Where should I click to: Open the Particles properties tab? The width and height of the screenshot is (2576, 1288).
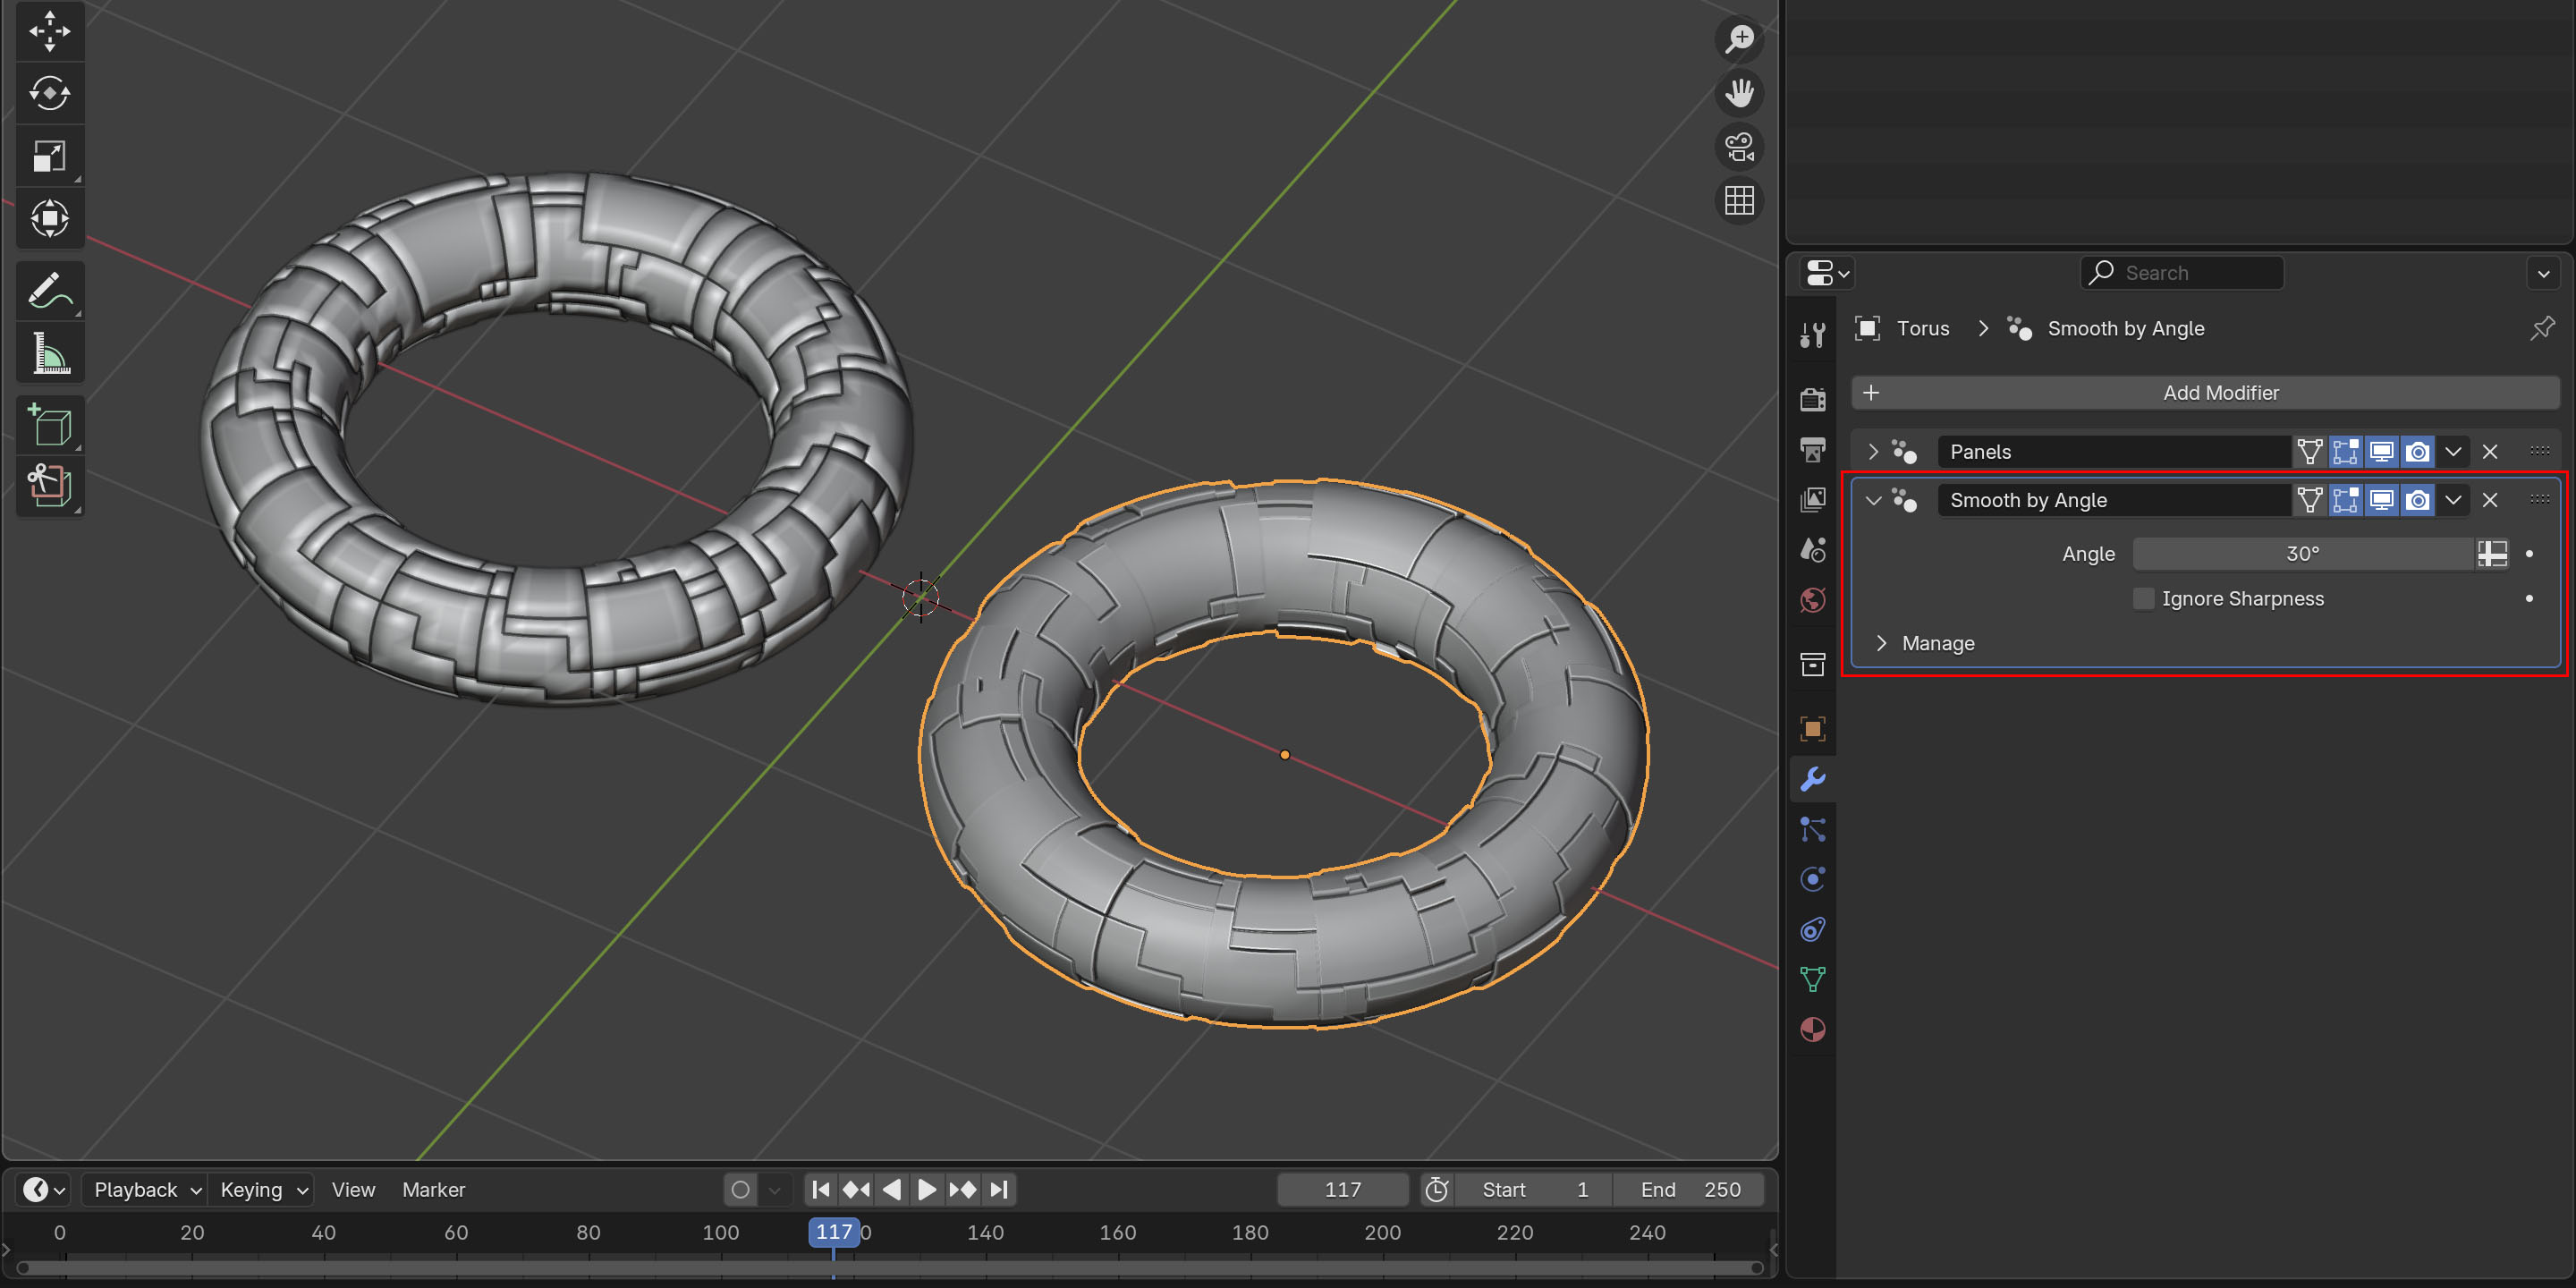point(1812,829)
